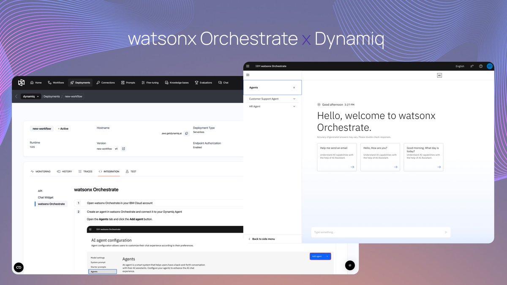Click Model settings in embedded configuration sidebar
The width and height of the screenshot is (507, 285).
pyautogui.click(x=98, y=258)
